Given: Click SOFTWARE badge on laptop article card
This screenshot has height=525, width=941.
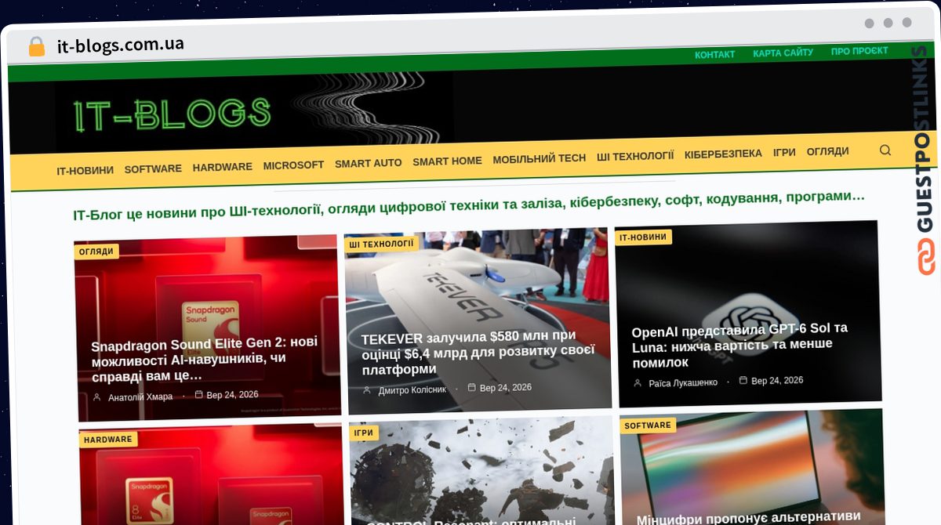Looking at the screenshot, I should click(x=648, y=425).
